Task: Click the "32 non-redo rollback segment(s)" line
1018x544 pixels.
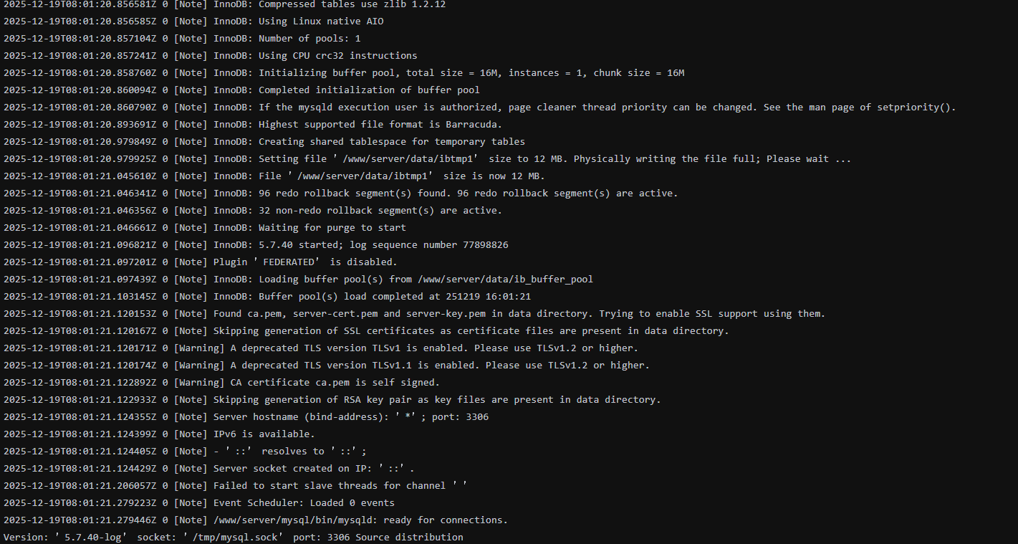Action: point(357,211)
